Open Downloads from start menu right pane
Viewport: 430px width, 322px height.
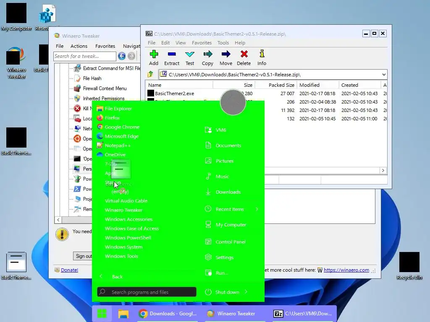[223, 192]
